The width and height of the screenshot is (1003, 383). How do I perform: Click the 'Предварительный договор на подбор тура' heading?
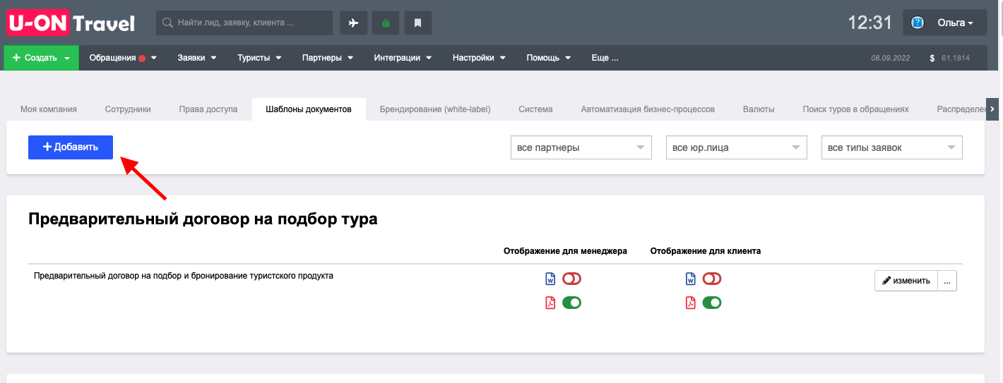203,219
